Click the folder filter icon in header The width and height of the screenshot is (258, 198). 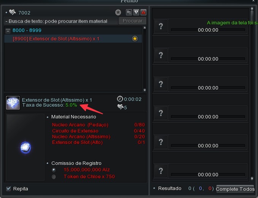click(x=129, y=12)
